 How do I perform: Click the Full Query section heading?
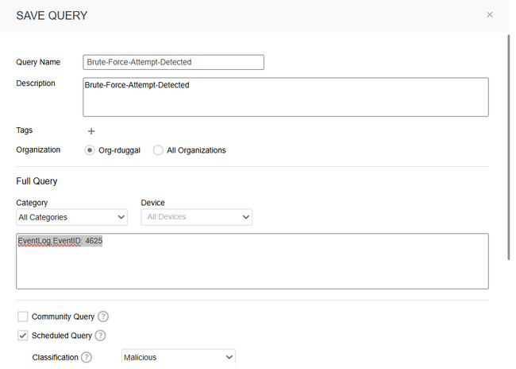38,182
